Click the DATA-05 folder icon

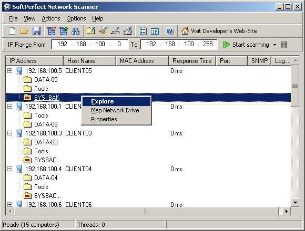(27, 80)
